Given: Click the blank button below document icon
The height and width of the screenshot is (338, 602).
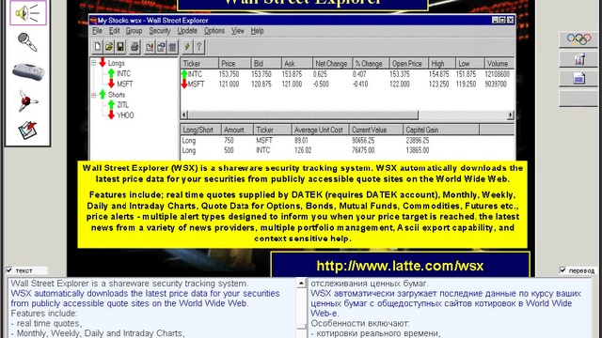Looking at the screenshot, I should pyautogui.click(x=578, y=99).
